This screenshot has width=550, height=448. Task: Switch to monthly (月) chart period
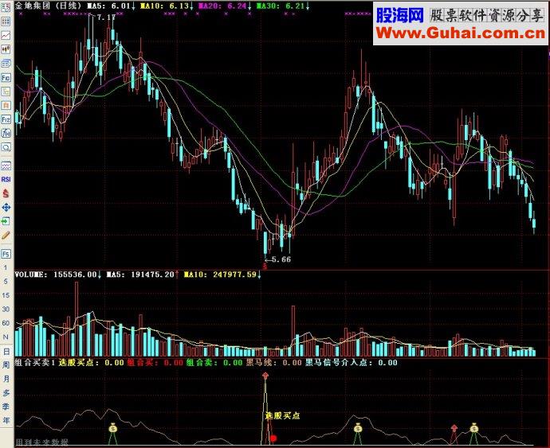coord(6,379)
